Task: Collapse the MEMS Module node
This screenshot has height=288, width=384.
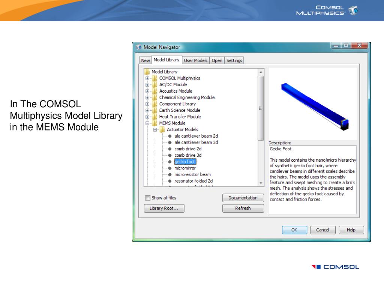Action: [147, 123]
